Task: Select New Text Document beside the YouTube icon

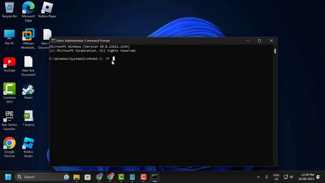Action: (x=28, y=66)
